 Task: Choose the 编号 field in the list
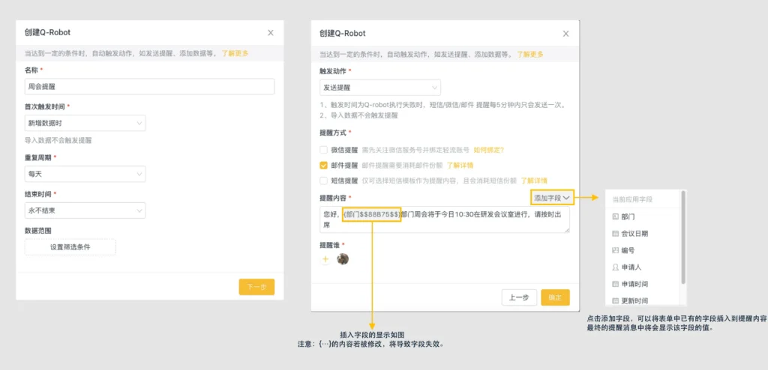pyautogui.click(x=628, y=250)
